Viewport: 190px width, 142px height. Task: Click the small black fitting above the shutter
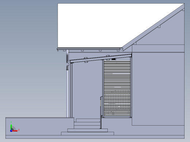[x=114, y=59]
